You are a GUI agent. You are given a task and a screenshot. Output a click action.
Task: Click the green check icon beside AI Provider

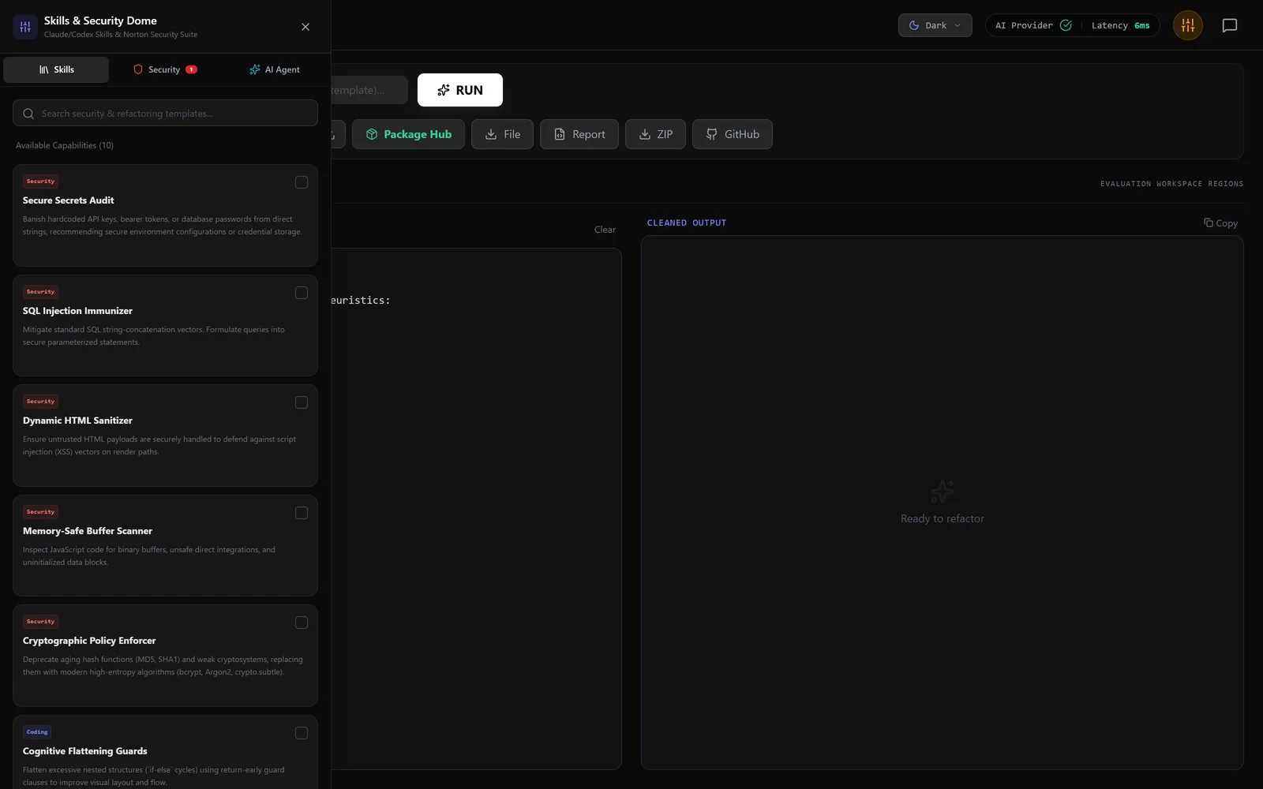click(x=1066, y=25)
